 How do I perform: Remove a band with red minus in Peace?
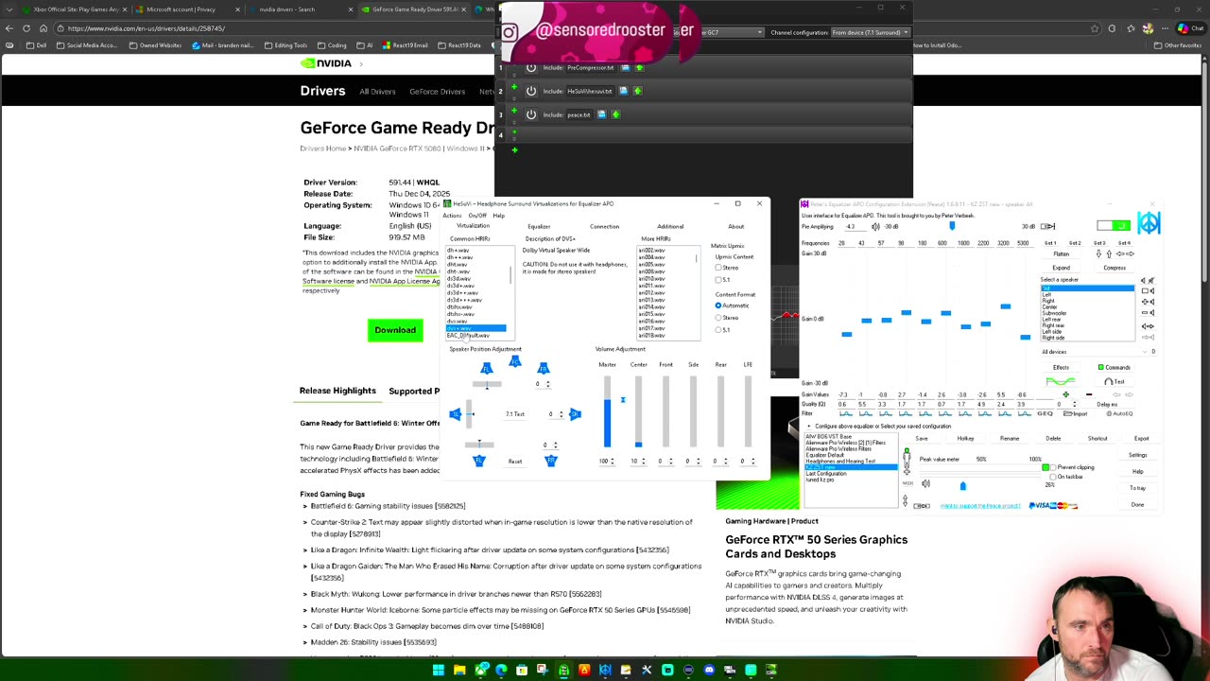(1088, 395)
